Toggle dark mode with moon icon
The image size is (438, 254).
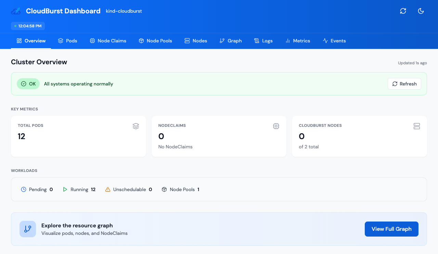(x=421, y=11)
